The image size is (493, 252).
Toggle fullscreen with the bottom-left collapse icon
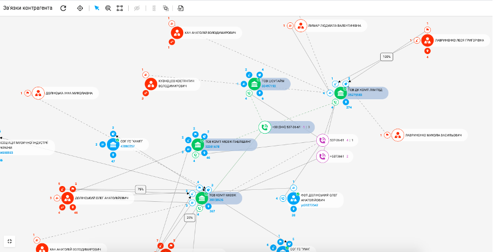click(10, 241)
